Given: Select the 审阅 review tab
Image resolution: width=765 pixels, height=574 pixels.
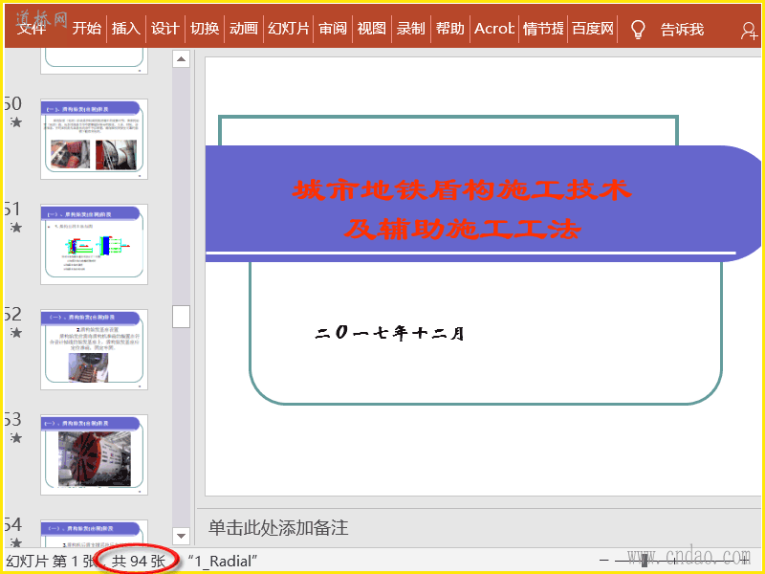Looking at the screenshot, I should tap(333, 29).
